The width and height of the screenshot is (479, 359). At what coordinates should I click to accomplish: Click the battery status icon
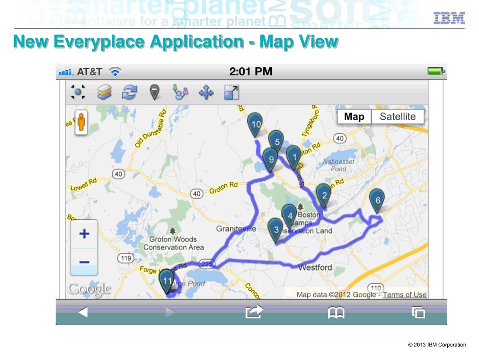(x=436, y=72)
